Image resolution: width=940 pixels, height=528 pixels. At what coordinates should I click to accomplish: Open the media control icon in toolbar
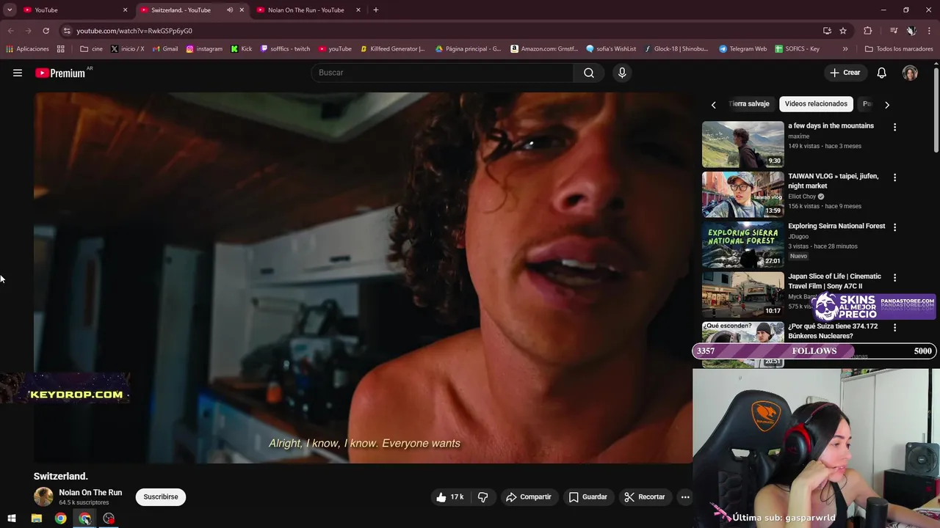pyautogui.click(x=894, y=31)
